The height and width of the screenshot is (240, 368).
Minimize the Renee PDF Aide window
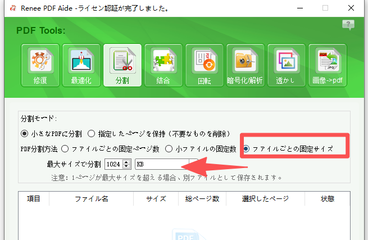click(x=300, y=8)
